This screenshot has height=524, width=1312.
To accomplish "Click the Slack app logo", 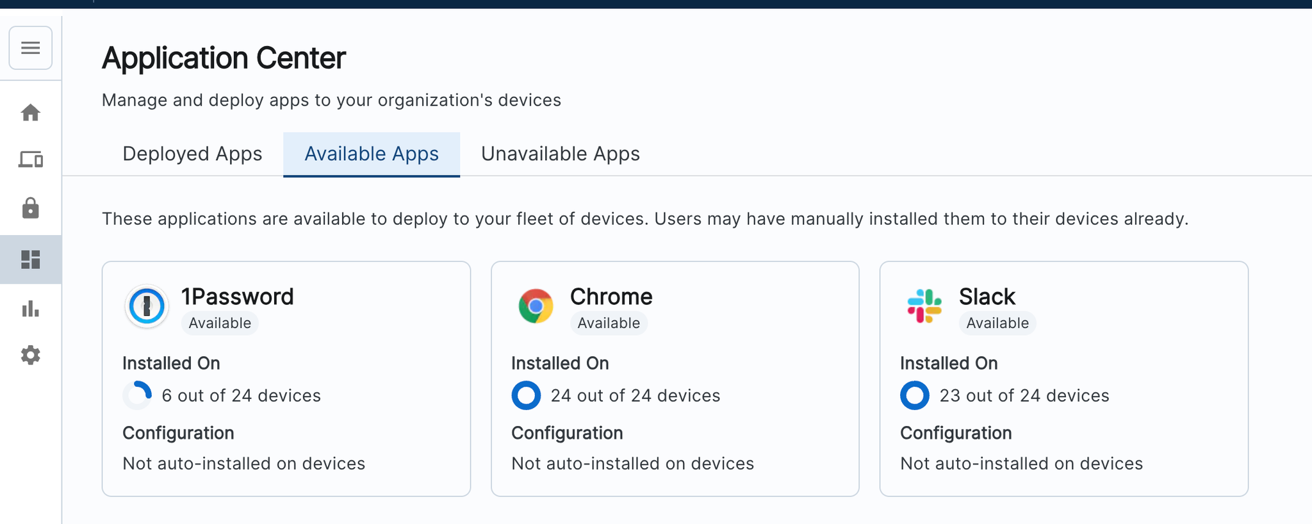I will (924, 307).
